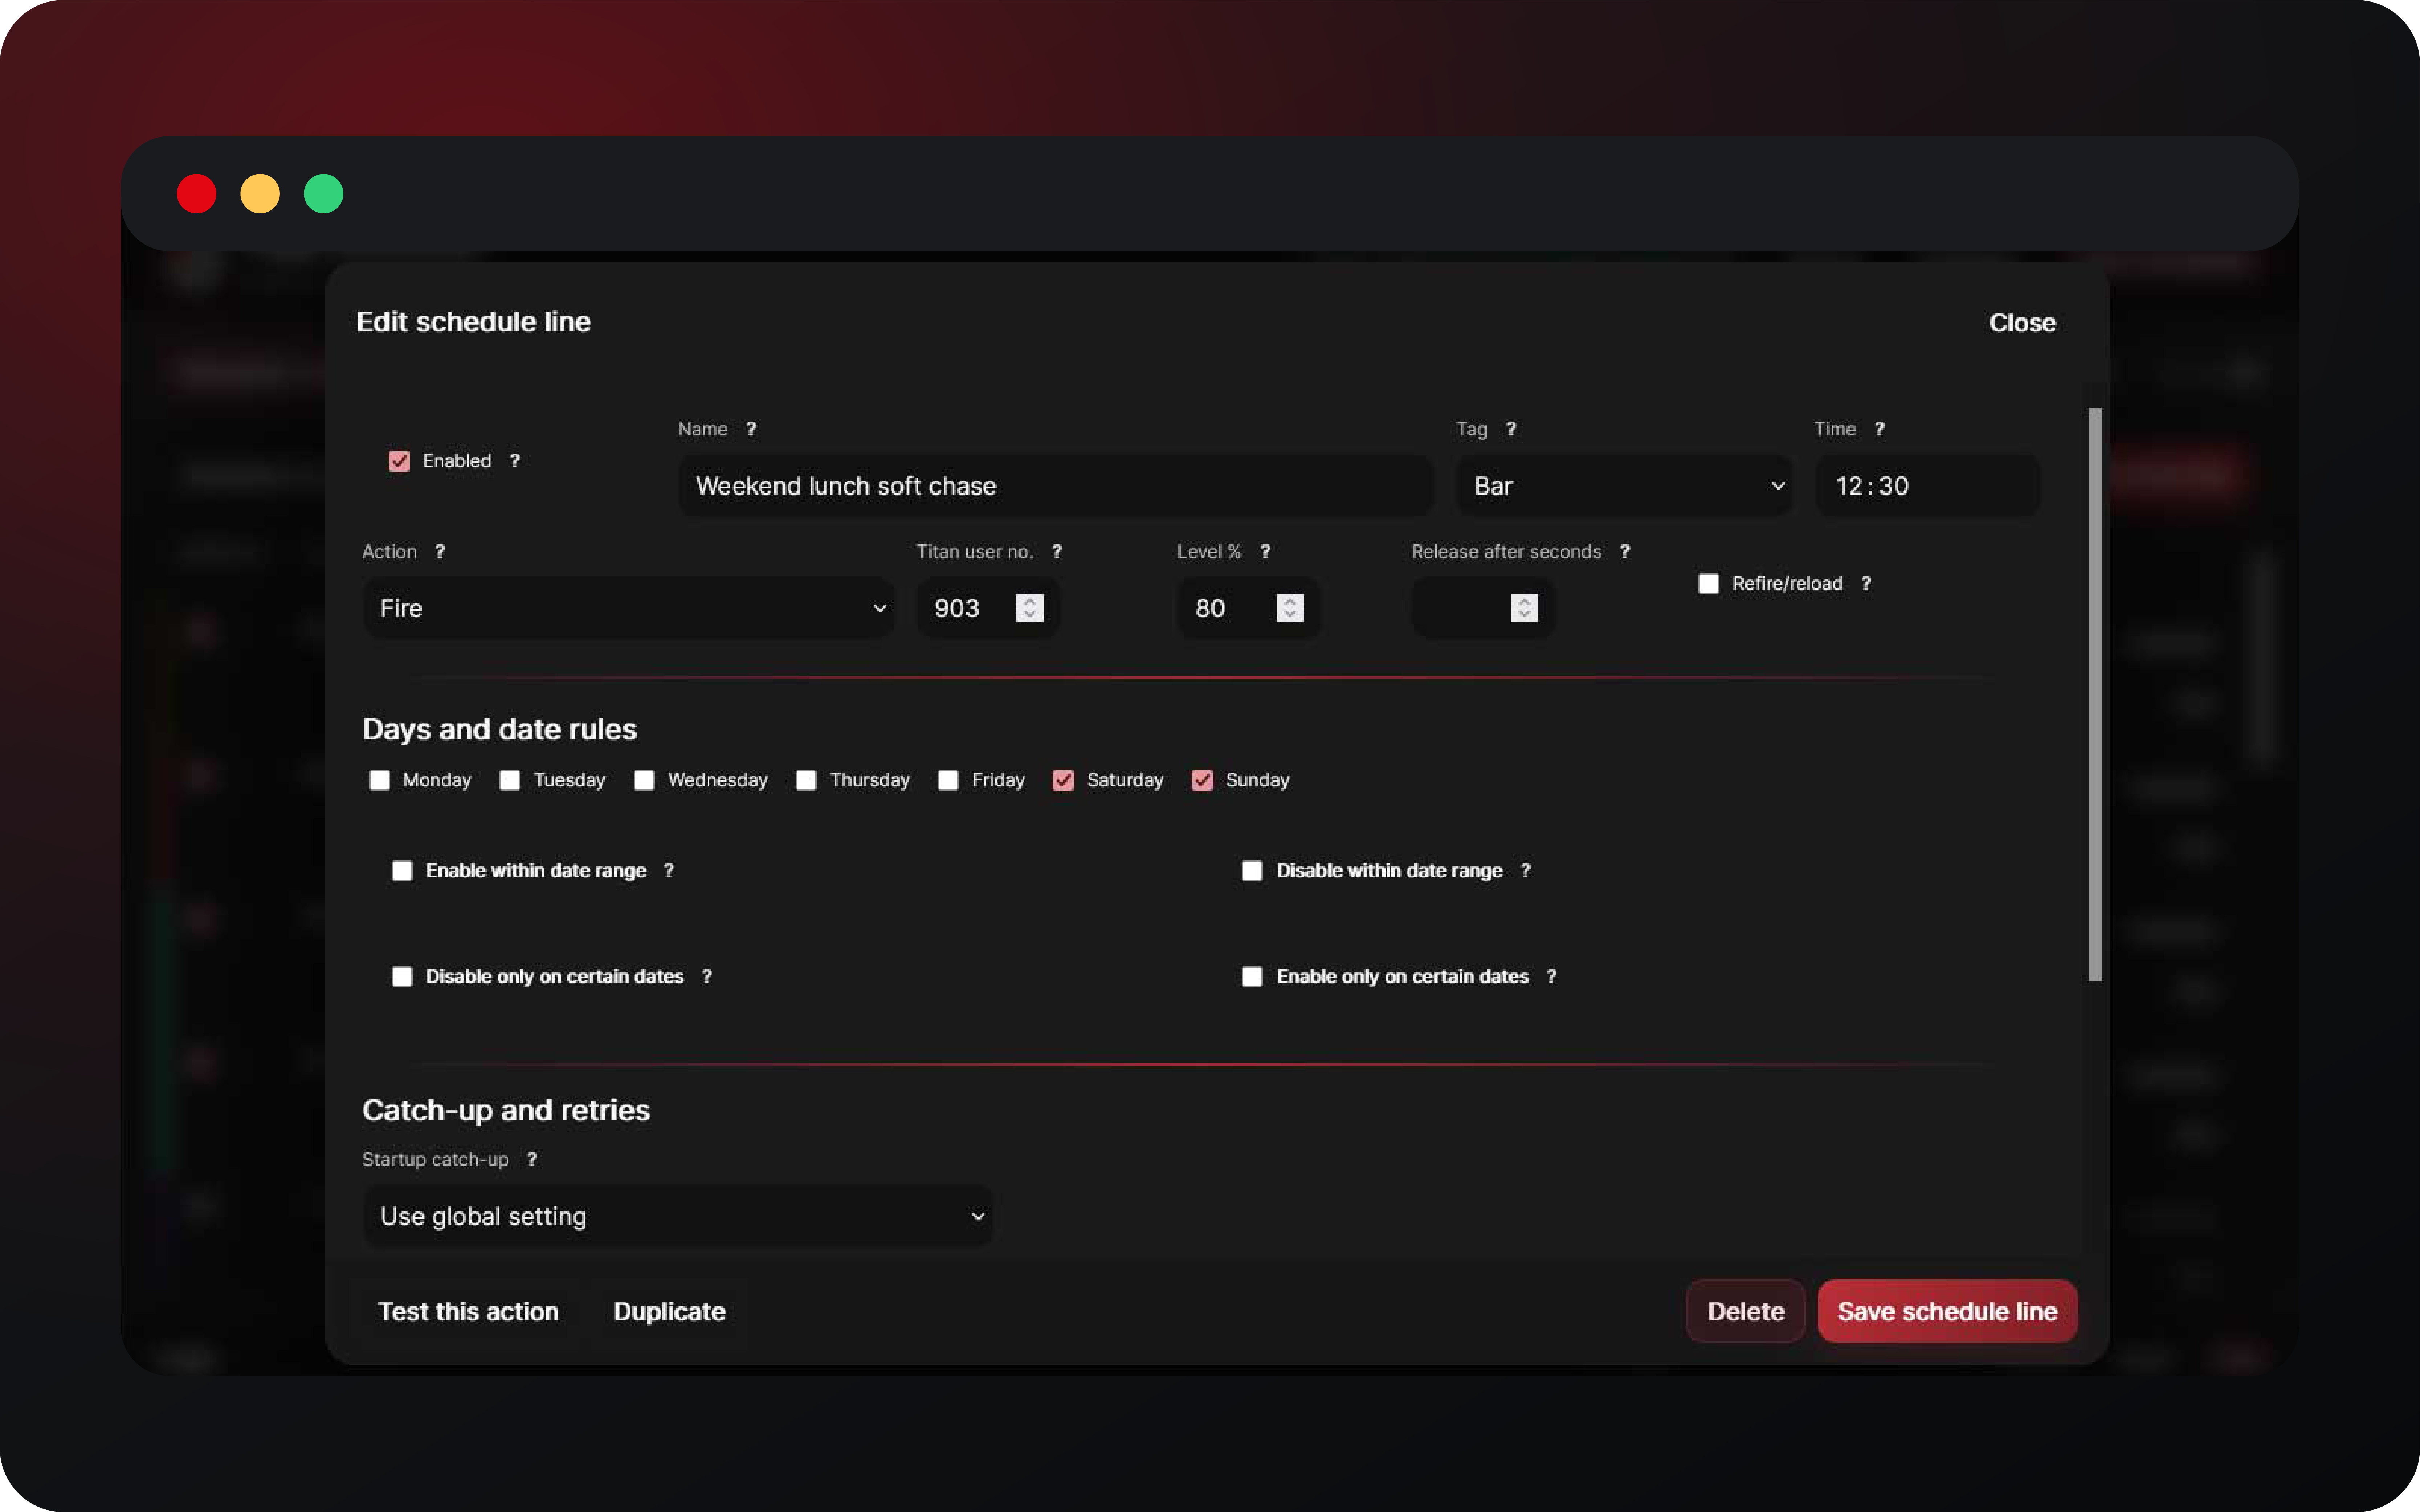Enable the Refire/reload checkbox
This screenshot has width=2420, height=1512.
(1709, 584)
